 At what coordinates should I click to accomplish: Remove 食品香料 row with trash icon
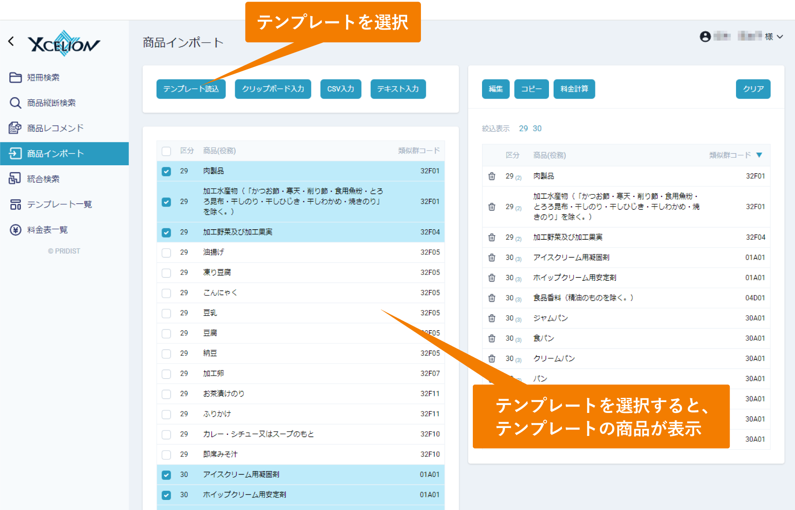(x=492, y=298)
